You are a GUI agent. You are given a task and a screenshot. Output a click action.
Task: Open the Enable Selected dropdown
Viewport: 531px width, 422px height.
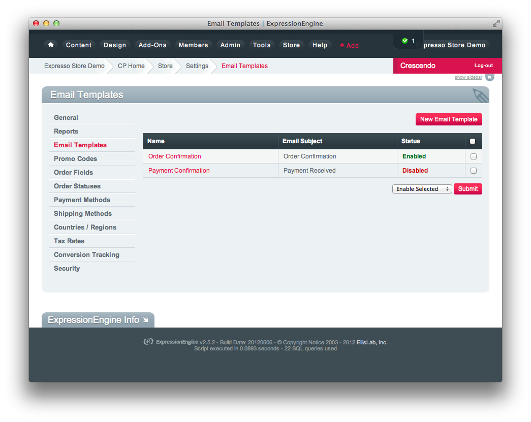pos(422,189)
